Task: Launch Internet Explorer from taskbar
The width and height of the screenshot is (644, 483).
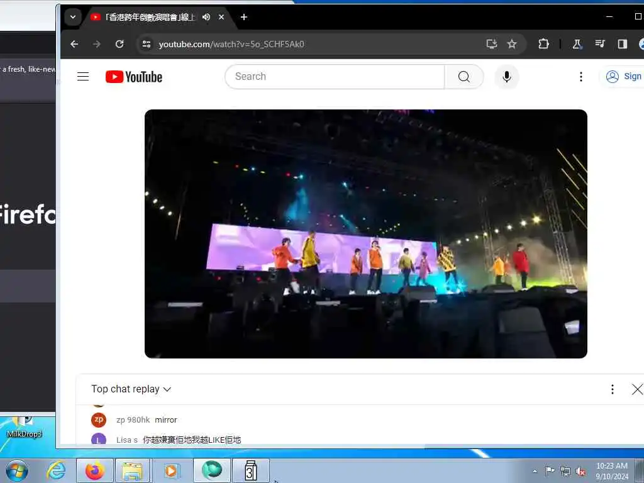Action: tap(56, 470)
